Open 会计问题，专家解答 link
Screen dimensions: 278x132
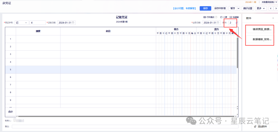pos(184,8)
